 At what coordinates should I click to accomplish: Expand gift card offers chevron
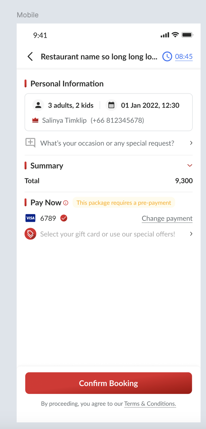191,234
